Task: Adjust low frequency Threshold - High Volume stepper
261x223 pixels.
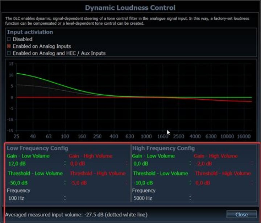Action: pyautogui.click(x=127, y=183)
